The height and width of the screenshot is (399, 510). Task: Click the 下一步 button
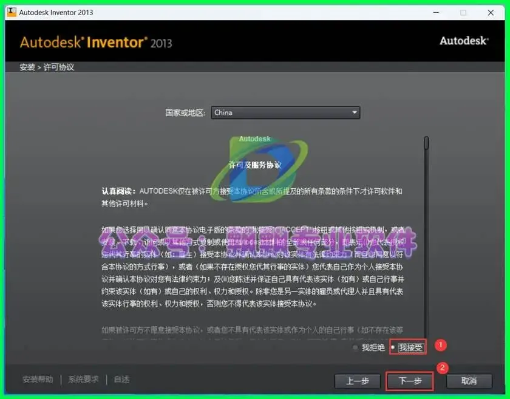point(410,381)
